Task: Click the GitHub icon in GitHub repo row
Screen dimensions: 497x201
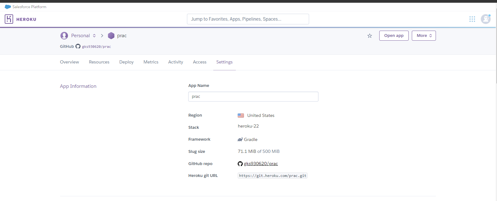Action: coord(240,164)
